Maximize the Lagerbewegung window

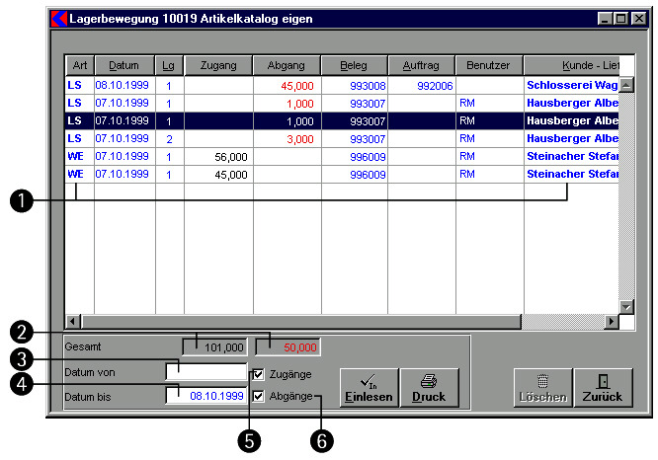pyautogui.click(x=620, y=19)
